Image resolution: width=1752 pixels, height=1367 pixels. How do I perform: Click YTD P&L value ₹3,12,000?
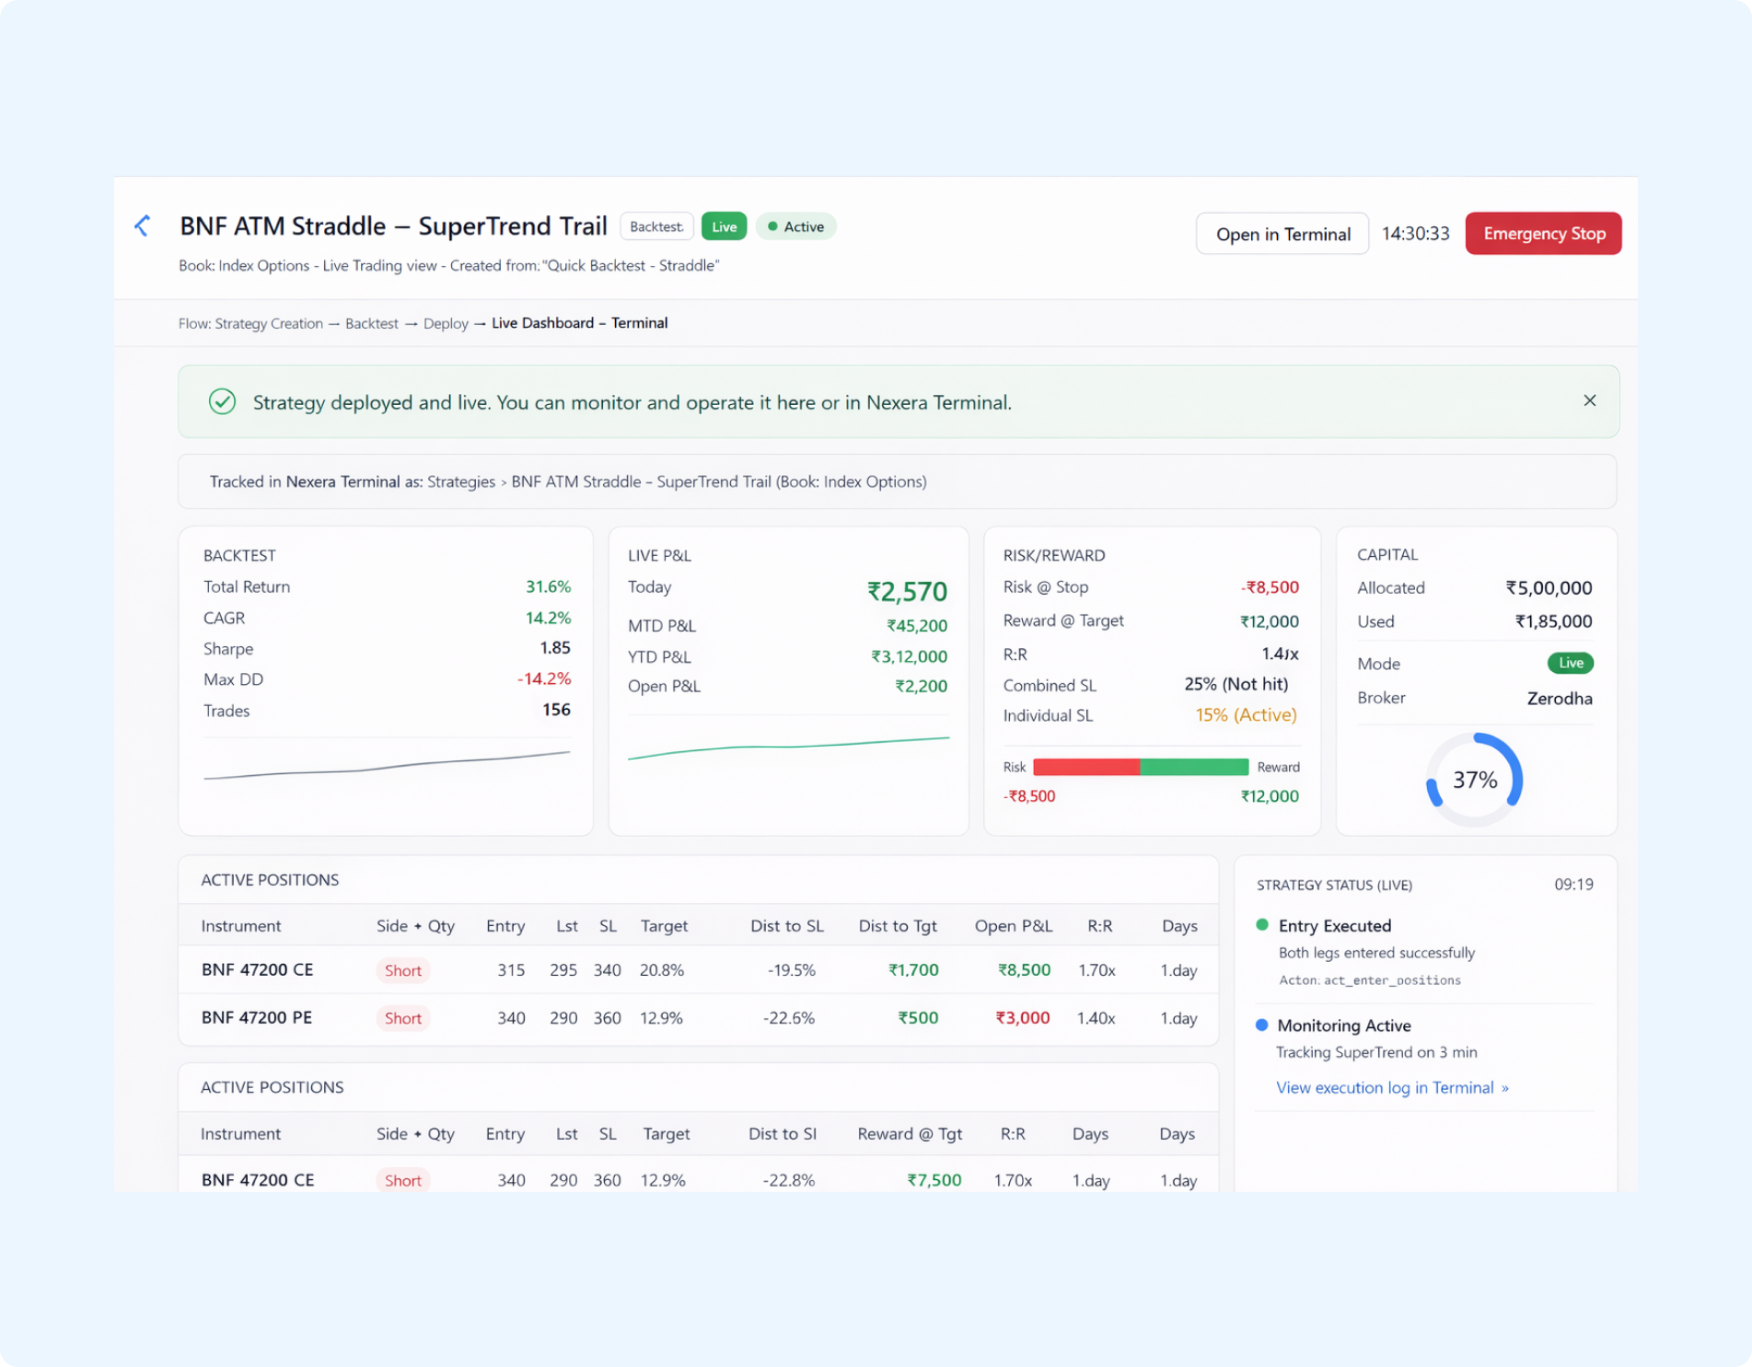point(909,656)
